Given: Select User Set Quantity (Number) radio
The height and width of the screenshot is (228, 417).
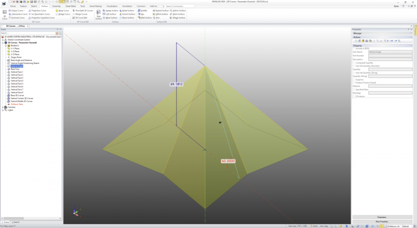Looking at the screenshot, I should pos(354,66).
